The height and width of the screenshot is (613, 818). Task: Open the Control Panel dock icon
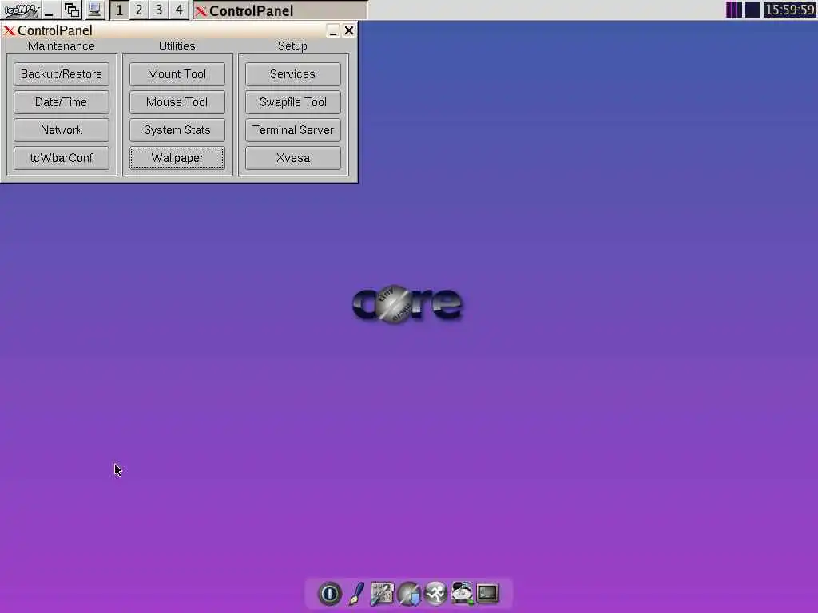point(382,593)
